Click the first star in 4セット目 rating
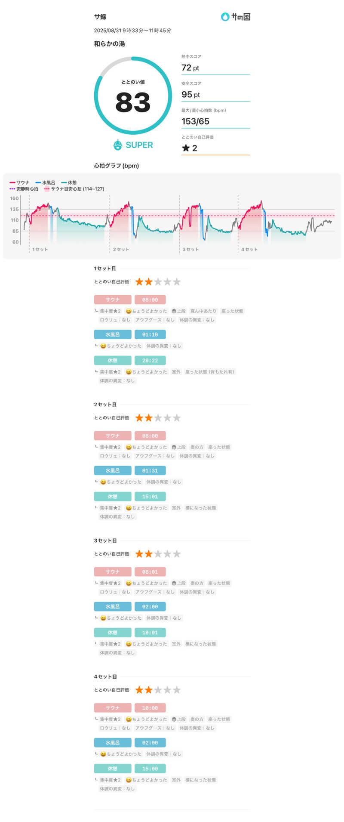This screenshot has height=822, width=344. click(x=139, y=690)
